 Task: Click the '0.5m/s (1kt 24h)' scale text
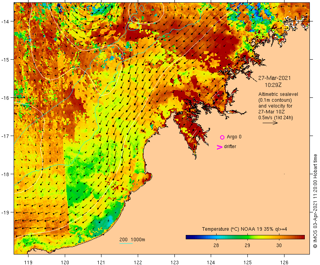tap(276, 118)
